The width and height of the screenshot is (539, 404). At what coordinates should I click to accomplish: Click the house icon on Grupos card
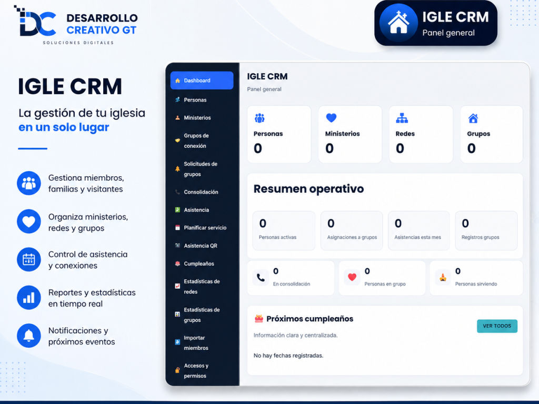pos(473,118)
